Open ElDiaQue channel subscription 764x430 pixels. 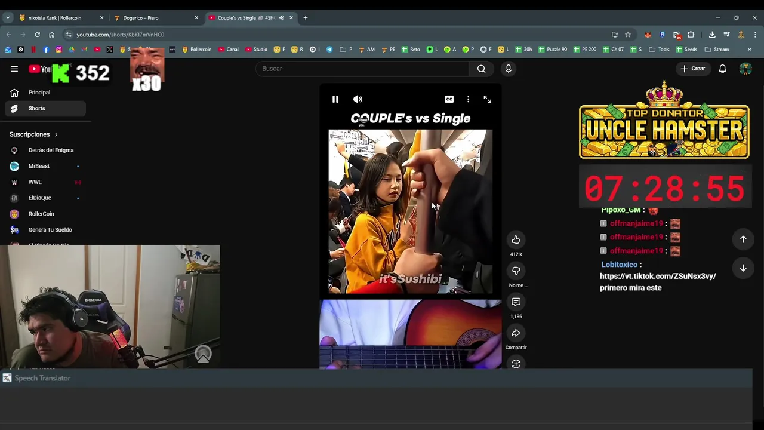(45, 198)
